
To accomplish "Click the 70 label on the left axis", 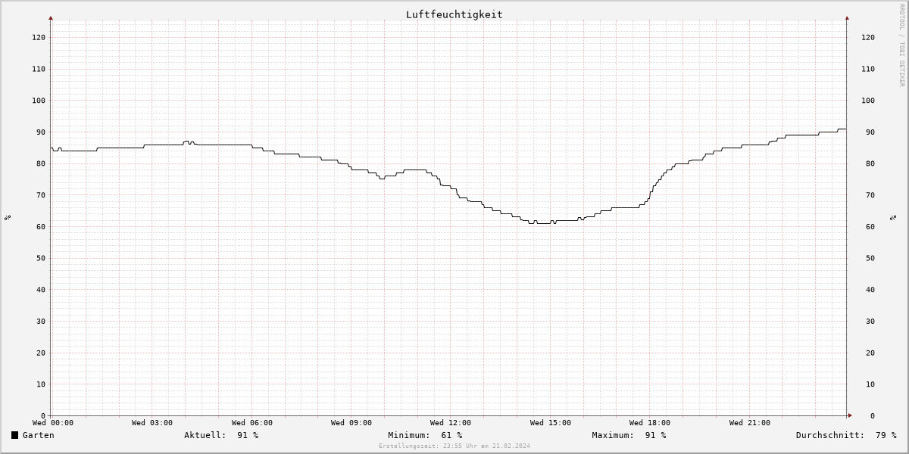I will [x=41, y=195].
